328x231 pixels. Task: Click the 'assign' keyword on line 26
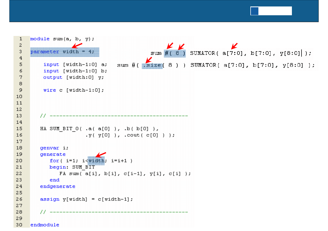(x=48, y=199)
